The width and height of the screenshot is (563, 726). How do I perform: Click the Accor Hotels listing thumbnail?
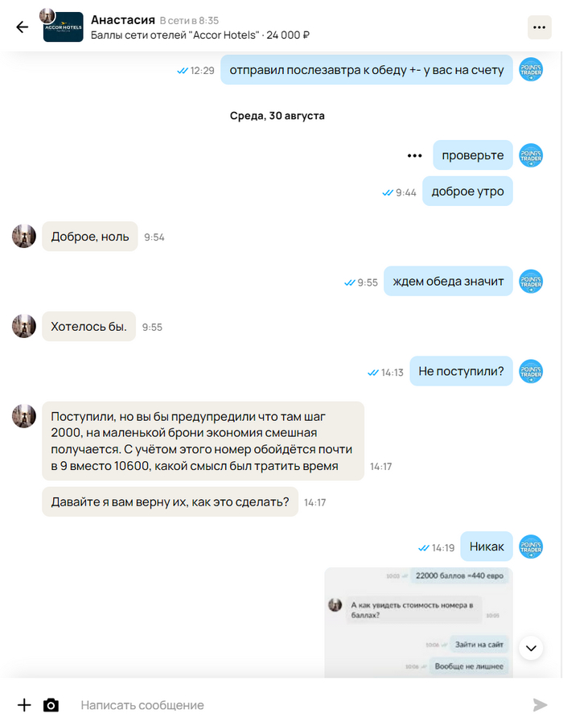click(x=63, y=27)
